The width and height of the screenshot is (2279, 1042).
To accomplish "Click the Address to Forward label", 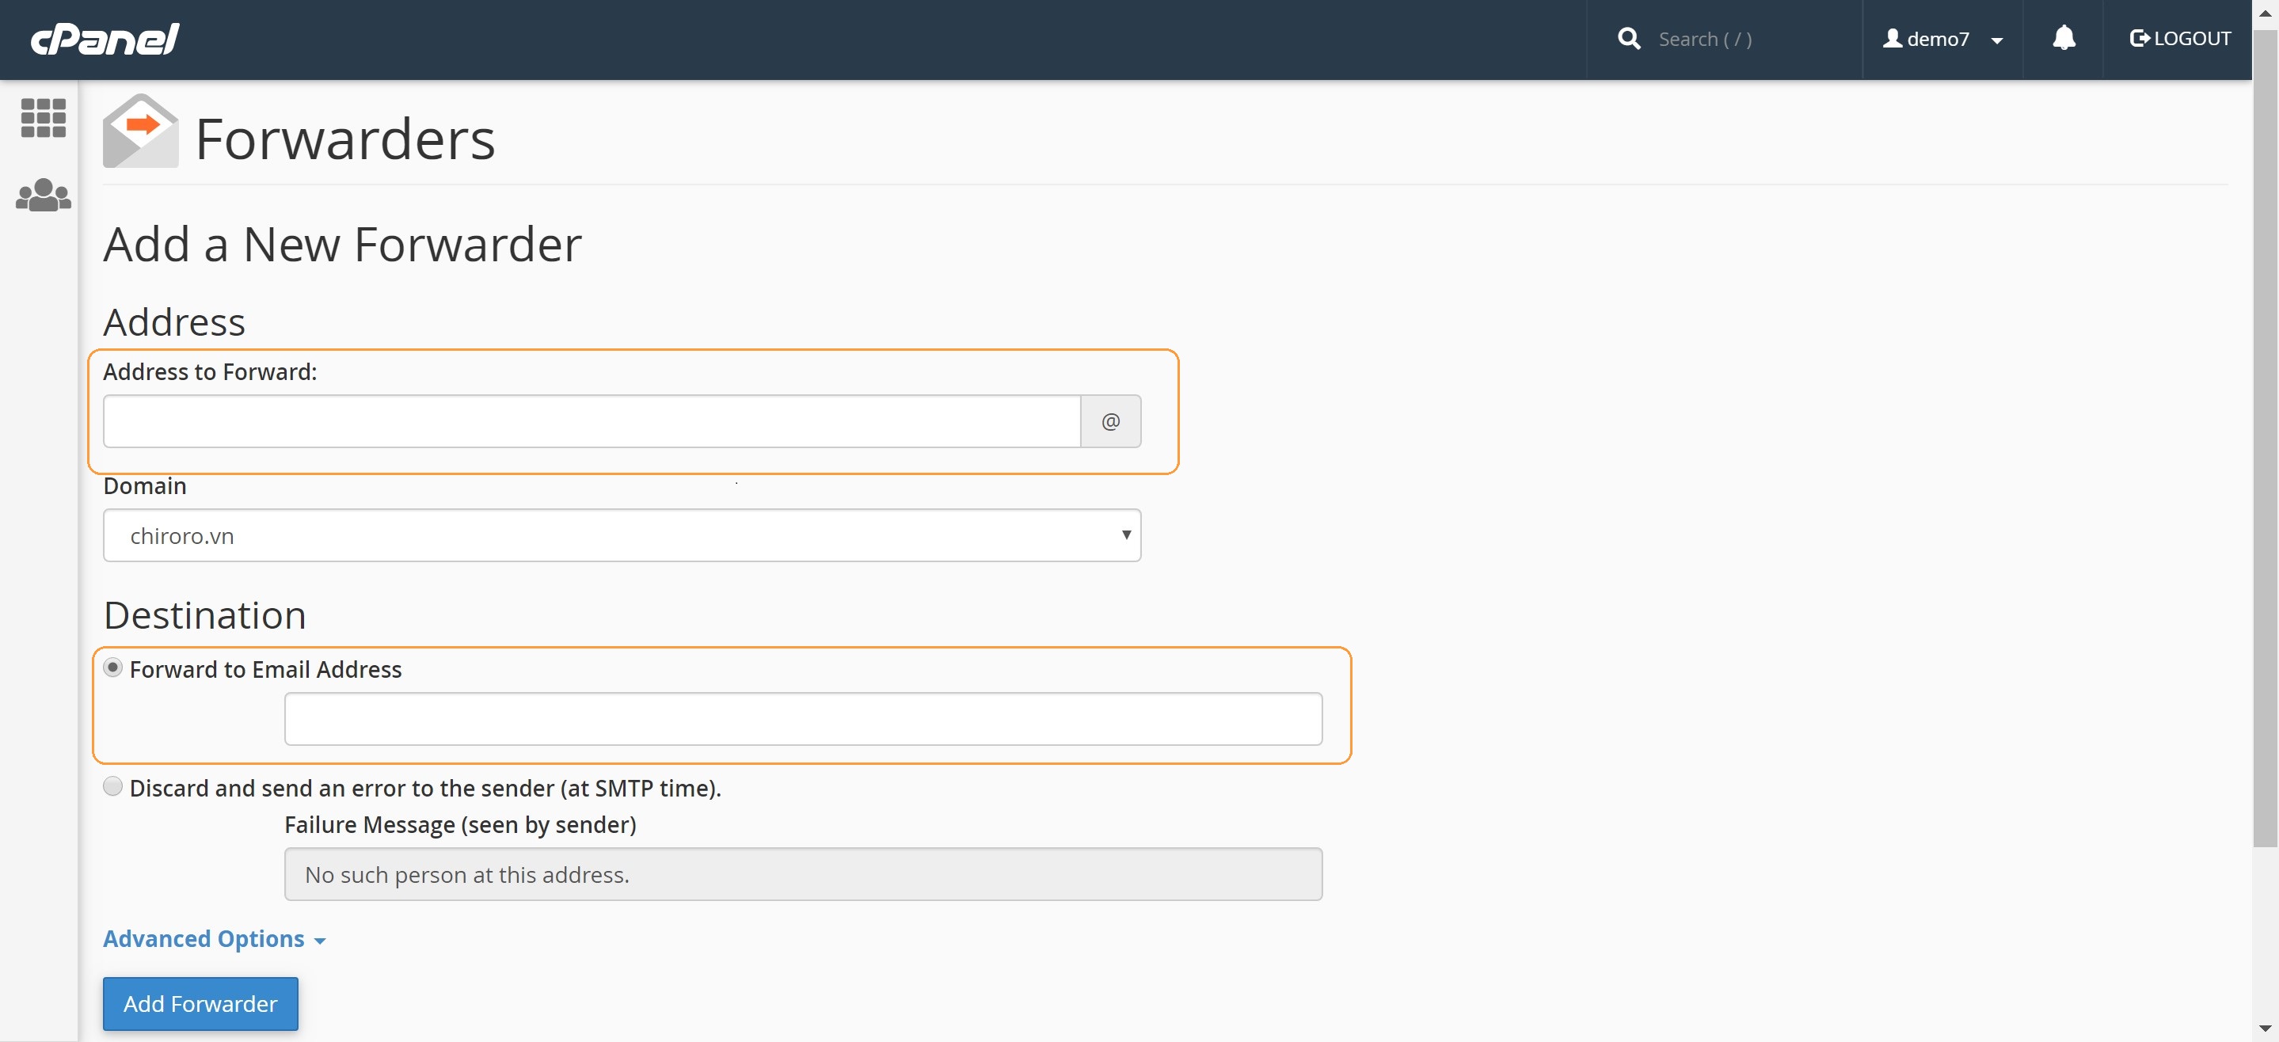I will [210, 371].
